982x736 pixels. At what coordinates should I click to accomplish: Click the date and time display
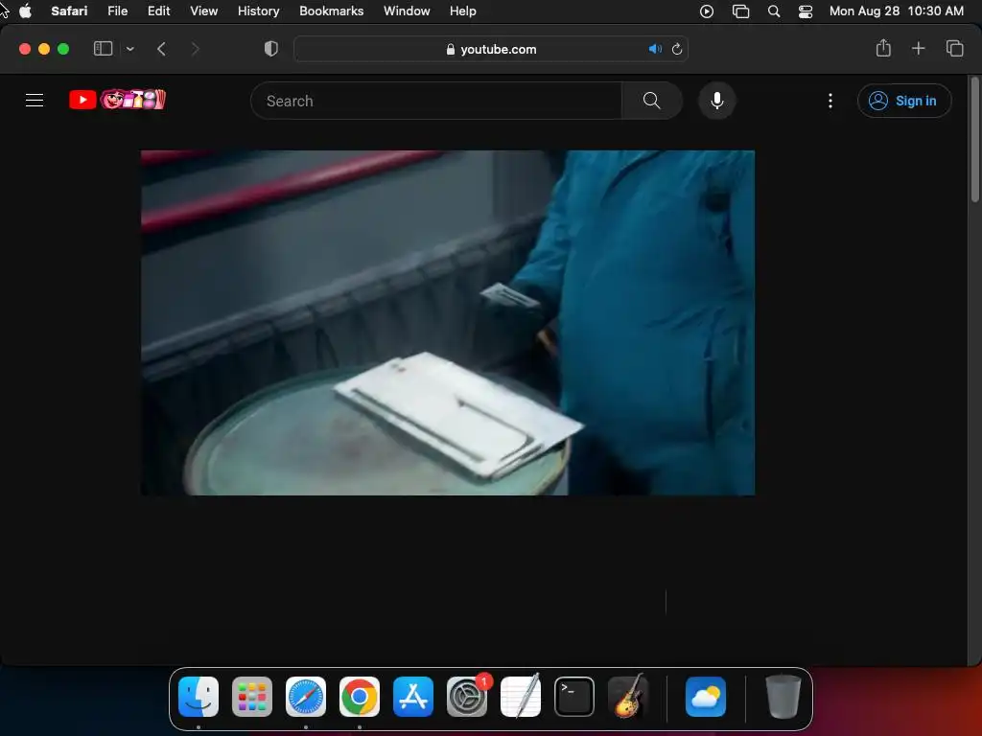(x=897, y=11)
